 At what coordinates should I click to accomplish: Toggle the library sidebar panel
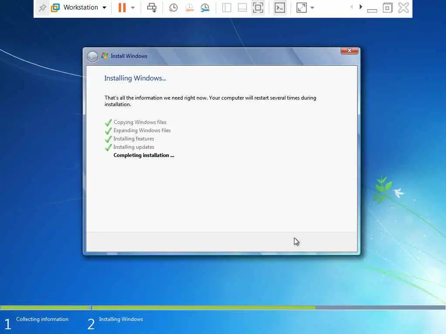pyautogui.click(x=226, y=8)
